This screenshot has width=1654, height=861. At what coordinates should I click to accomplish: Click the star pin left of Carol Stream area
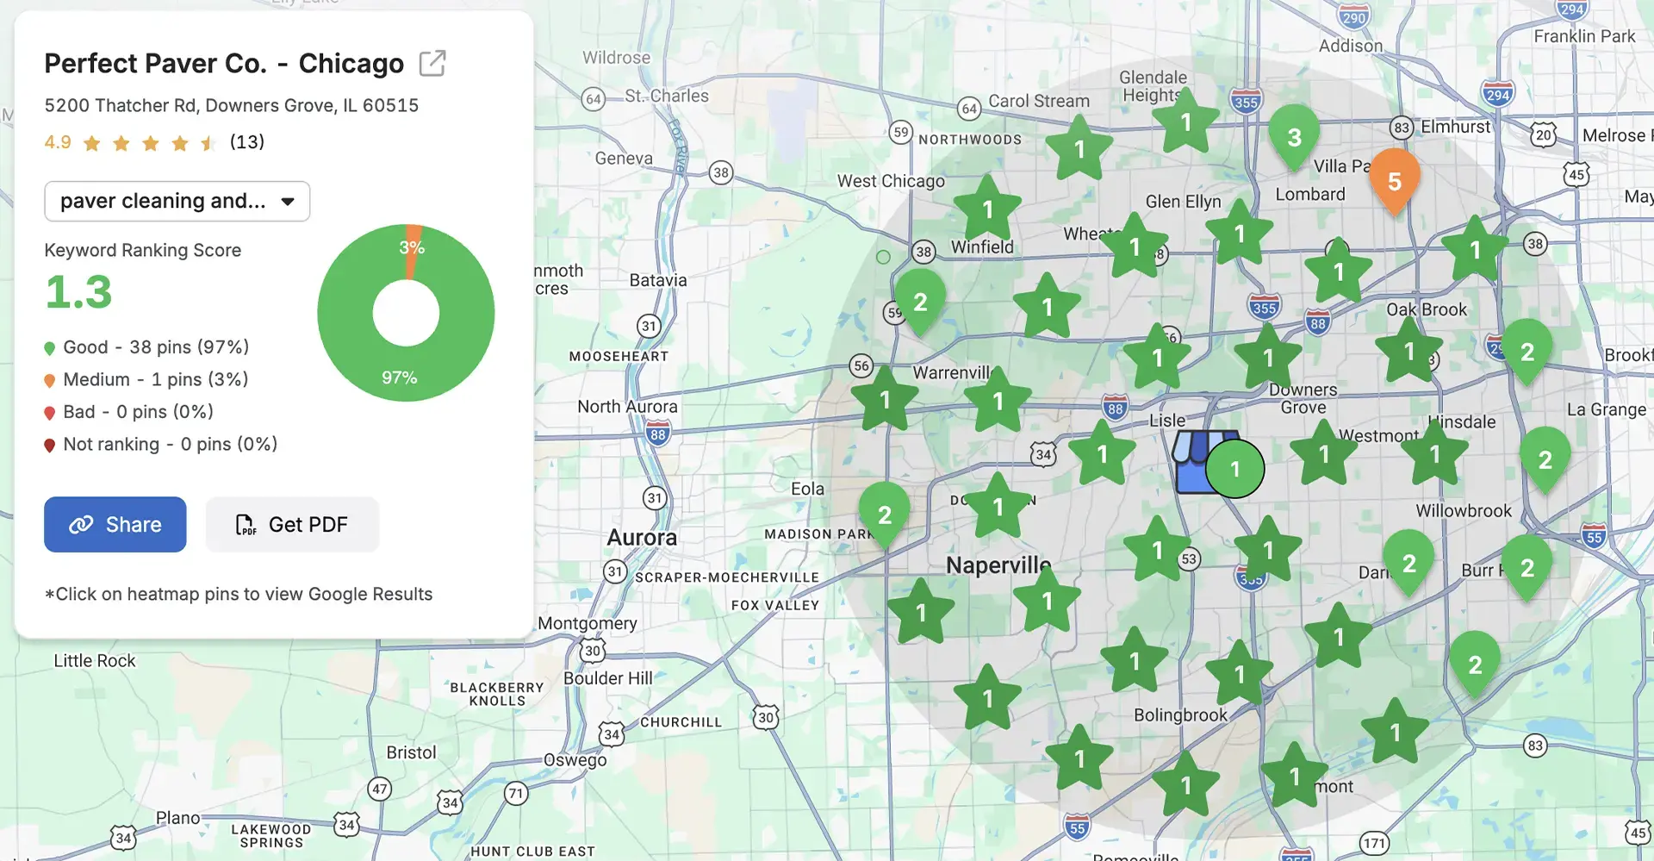click(1079, 149)
